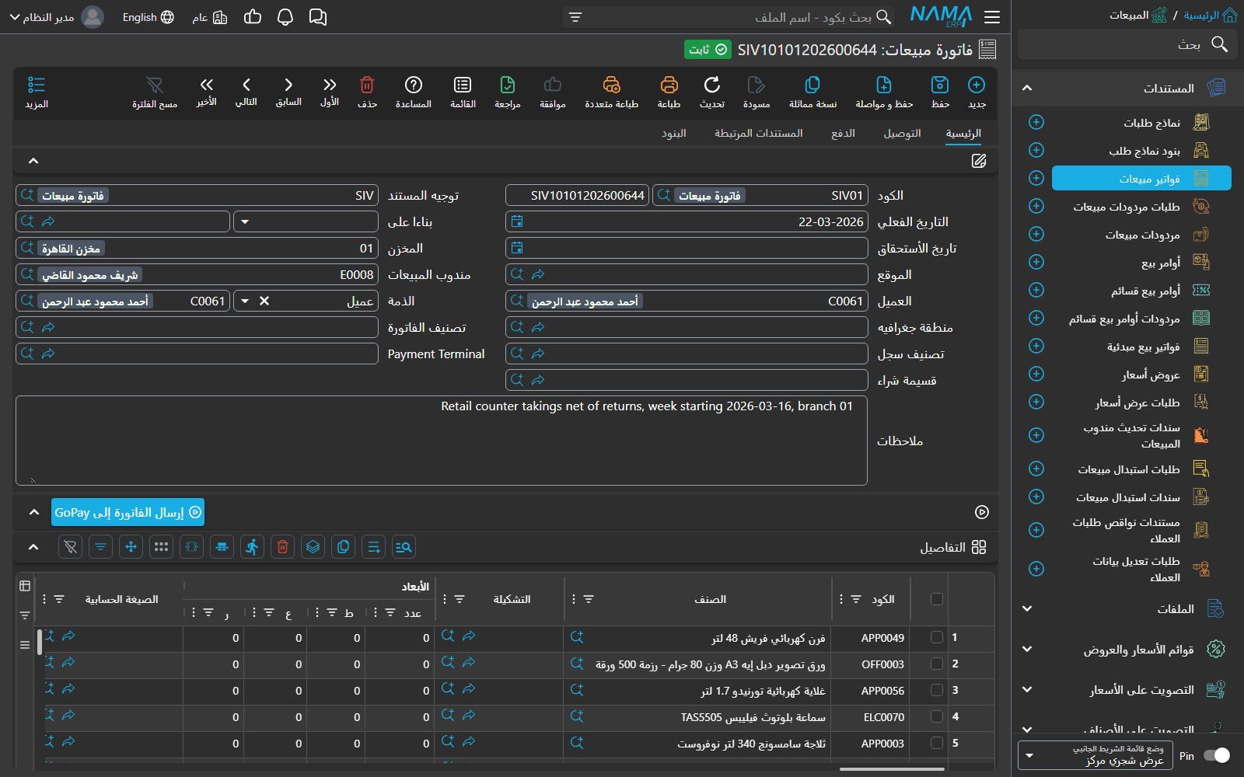Select the row checkbox for OFF0003

pyautogui.click(x=937, y=664)
